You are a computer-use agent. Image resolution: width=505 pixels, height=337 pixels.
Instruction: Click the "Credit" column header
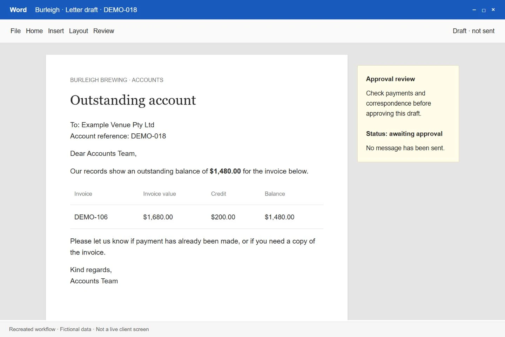[x=218, y=194]
